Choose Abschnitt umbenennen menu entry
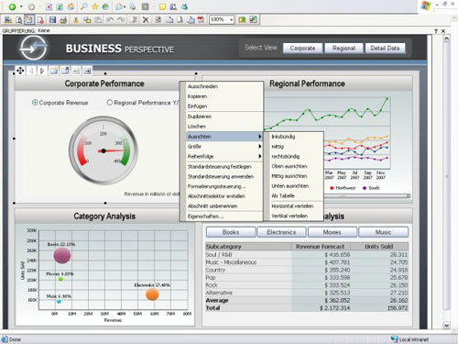Image resolution: width=458 pixels, height=344 pixels. coord(224,205)
